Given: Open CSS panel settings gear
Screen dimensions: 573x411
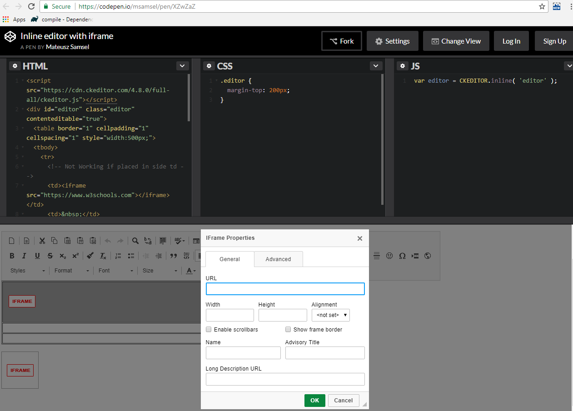Looking at the screenshot, I should click(x=209, y=66).
